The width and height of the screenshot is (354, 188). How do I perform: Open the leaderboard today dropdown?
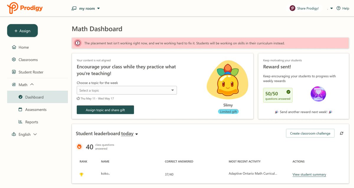[x=130, y=134]
